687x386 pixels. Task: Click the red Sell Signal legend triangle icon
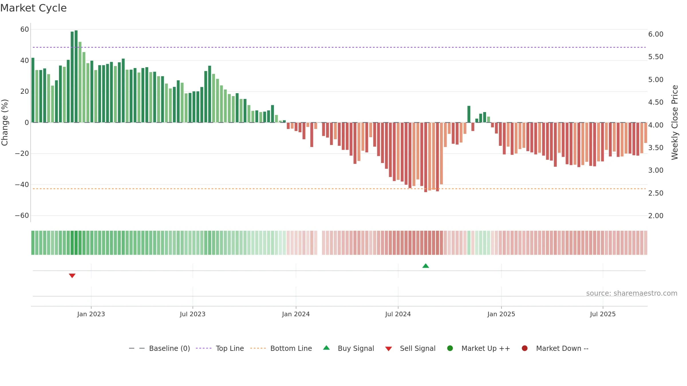pos(388,349)
